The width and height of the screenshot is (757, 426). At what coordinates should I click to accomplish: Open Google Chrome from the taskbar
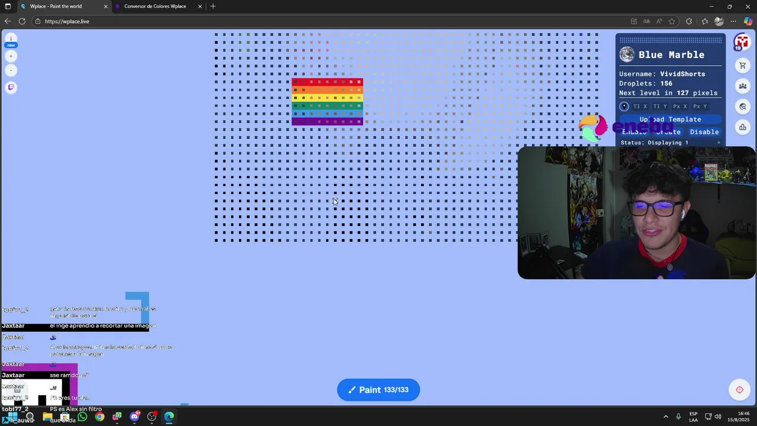(99, 417)
